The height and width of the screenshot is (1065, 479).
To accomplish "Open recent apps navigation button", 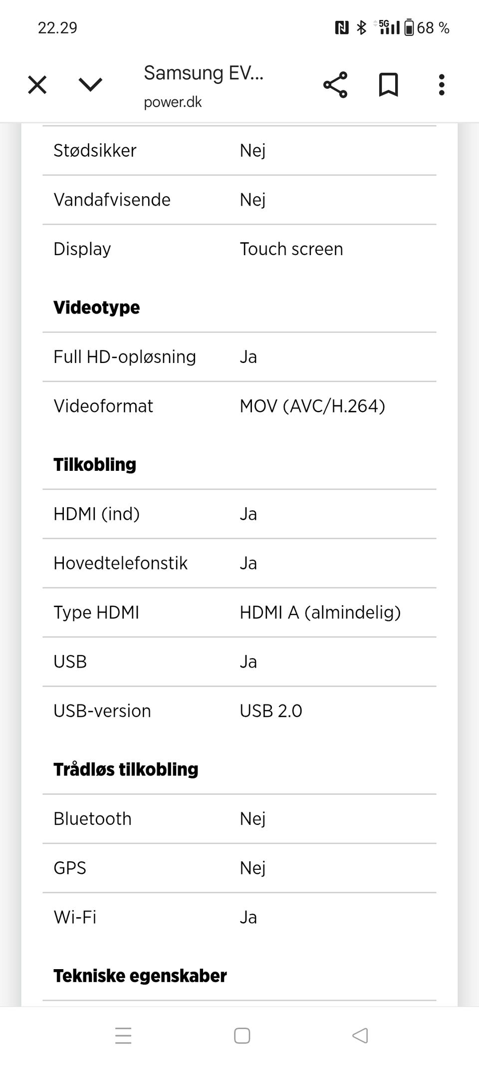I will [123, 1036].
